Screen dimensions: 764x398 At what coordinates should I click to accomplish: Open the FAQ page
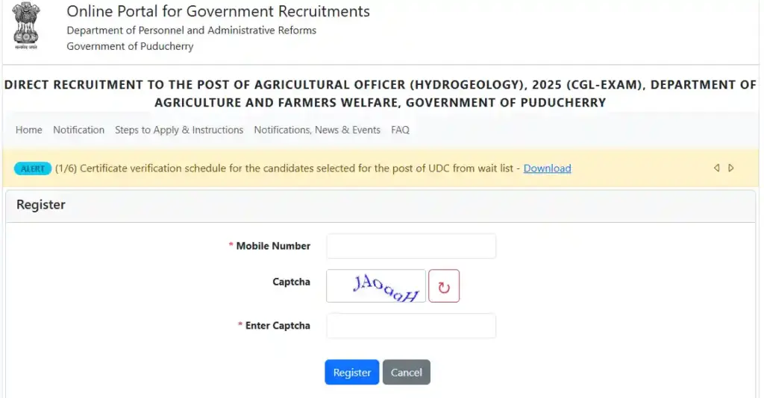coord(400,130)
